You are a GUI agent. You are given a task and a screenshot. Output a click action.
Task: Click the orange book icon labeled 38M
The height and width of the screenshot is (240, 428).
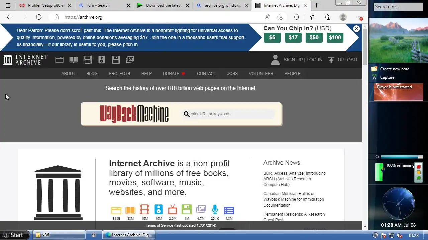tap(130, 210)
